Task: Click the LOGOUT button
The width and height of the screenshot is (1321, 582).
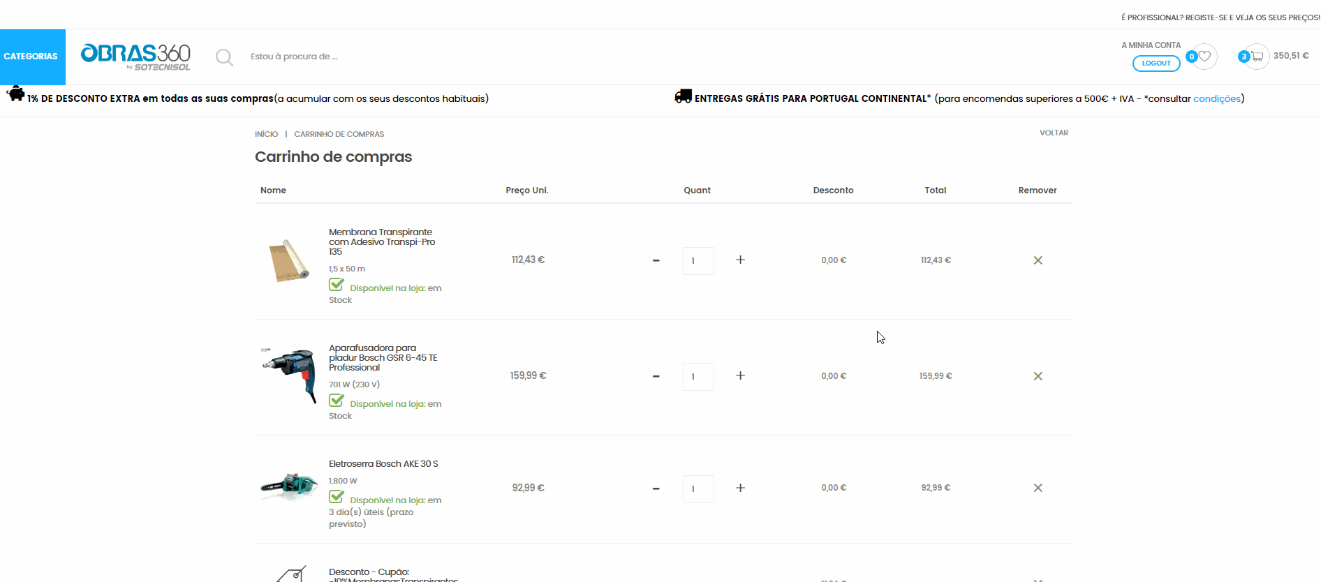Action: point(1156,64)
